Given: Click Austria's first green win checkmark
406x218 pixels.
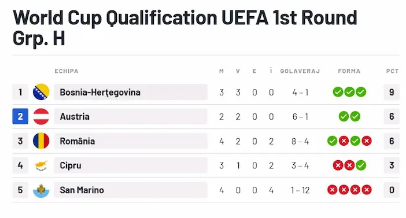Looking at the screenshot, I should point(344,116).
